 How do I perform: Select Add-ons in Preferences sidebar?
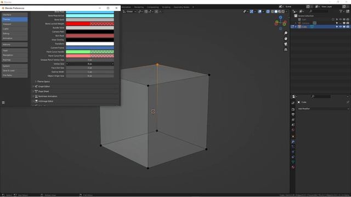point(15,45)
